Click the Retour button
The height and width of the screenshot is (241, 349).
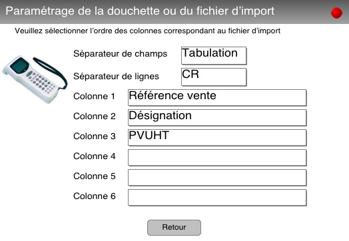pyautogui.click(x=174, y=228)
